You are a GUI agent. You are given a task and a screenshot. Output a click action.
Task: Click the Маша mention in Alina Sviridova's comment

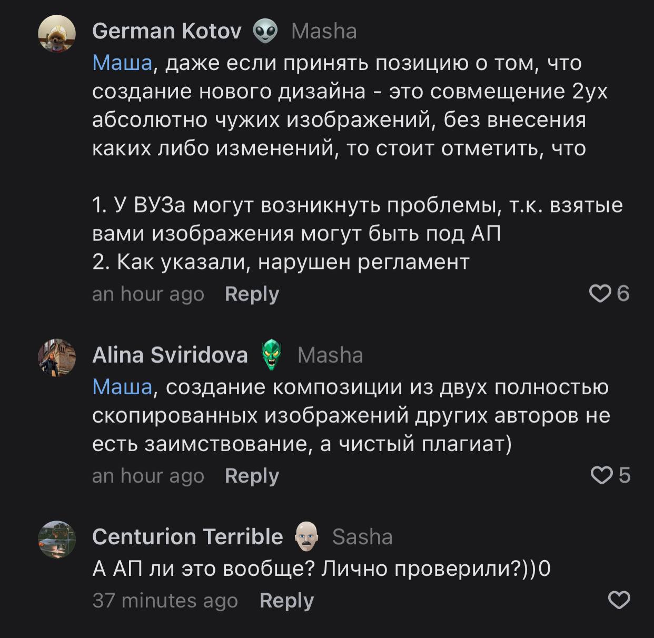[x=122, y=387]
